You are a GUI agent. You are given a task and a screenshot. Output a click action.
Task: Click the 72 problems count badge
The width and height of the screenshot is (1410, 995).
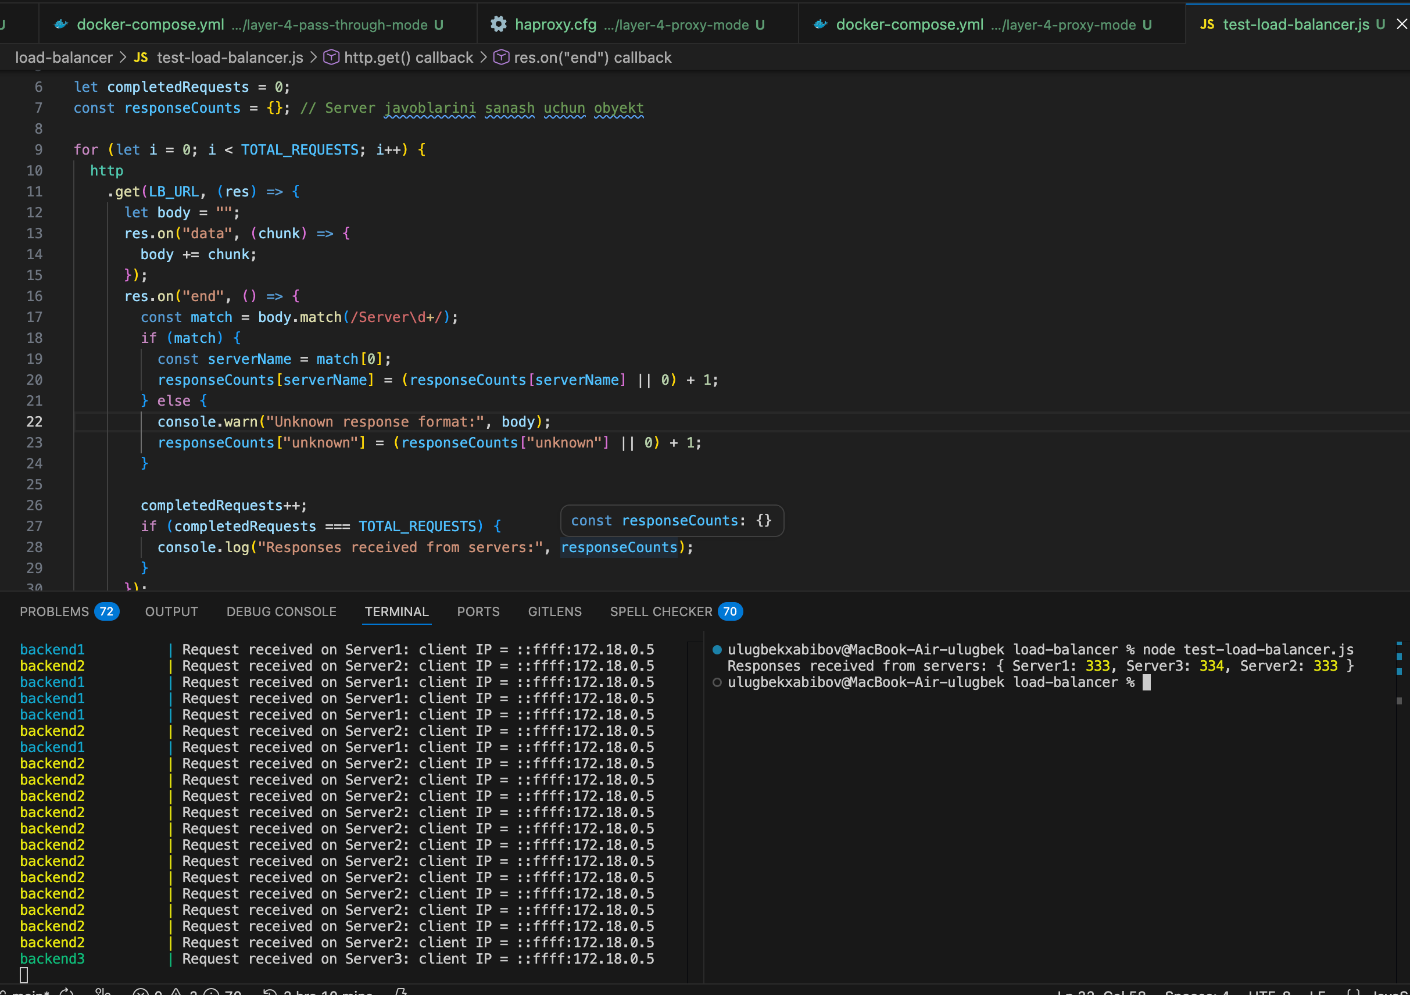(107, 612)
